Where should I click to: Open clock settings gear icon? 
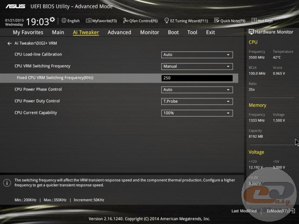(52, 20)
